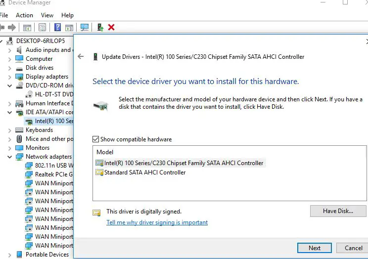Screen dimensions: 368x259
Task: Collapse the Network adapters category
Action: coord(9,157)
